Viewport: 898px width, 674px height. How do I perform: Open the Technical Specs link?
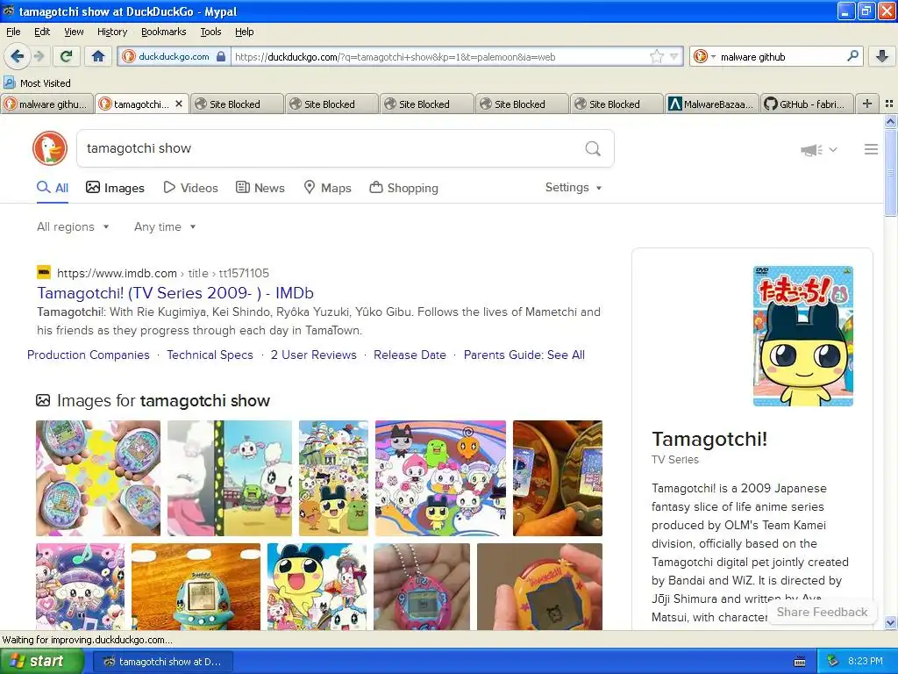click(x=210, y=355)
